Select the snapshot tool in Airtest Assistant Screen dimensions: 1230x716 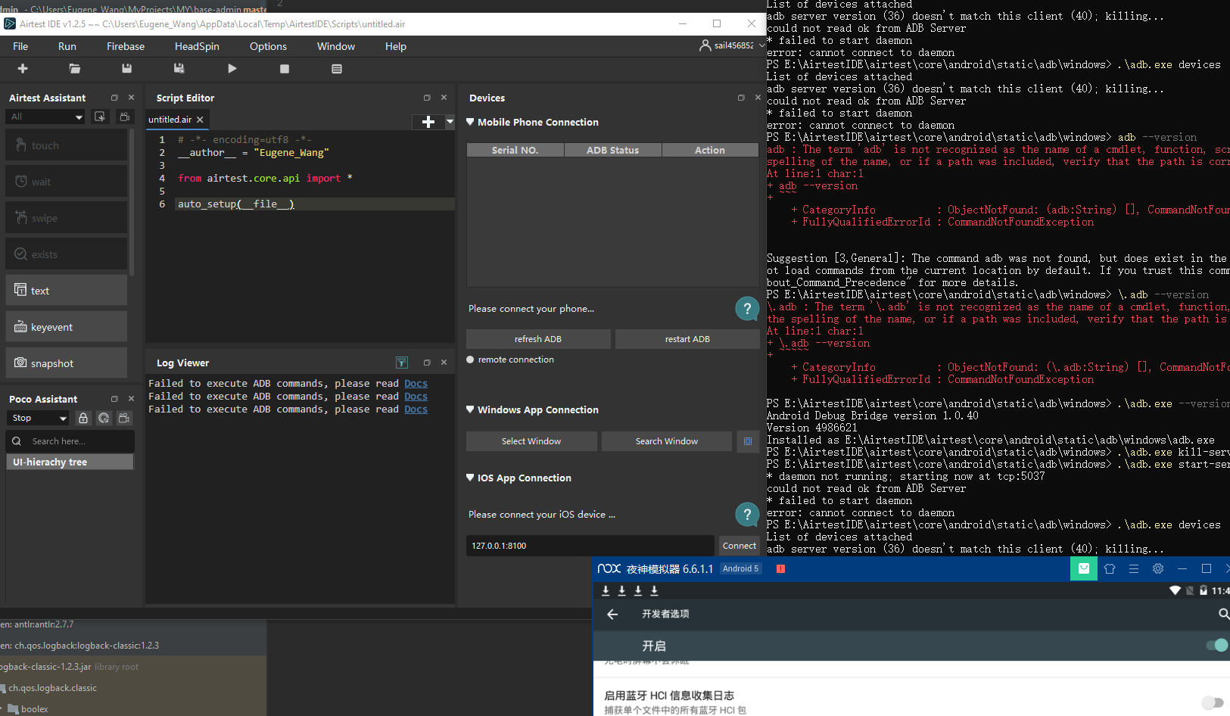(66, 363)
